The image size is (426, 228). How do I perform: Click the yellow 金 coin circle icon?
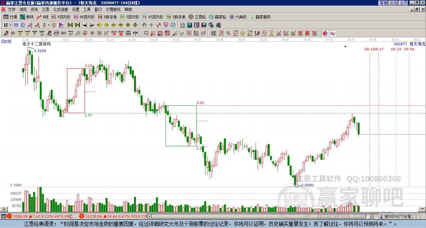pyautogui.click(x=243, y=33)
